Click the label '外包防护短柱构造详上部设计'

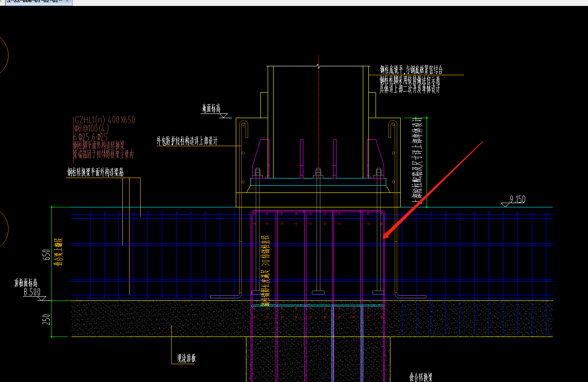click(187, 141)
